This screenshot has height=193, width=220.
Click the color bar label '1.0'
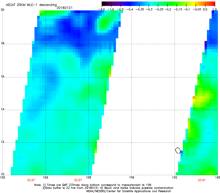point(215,10)
